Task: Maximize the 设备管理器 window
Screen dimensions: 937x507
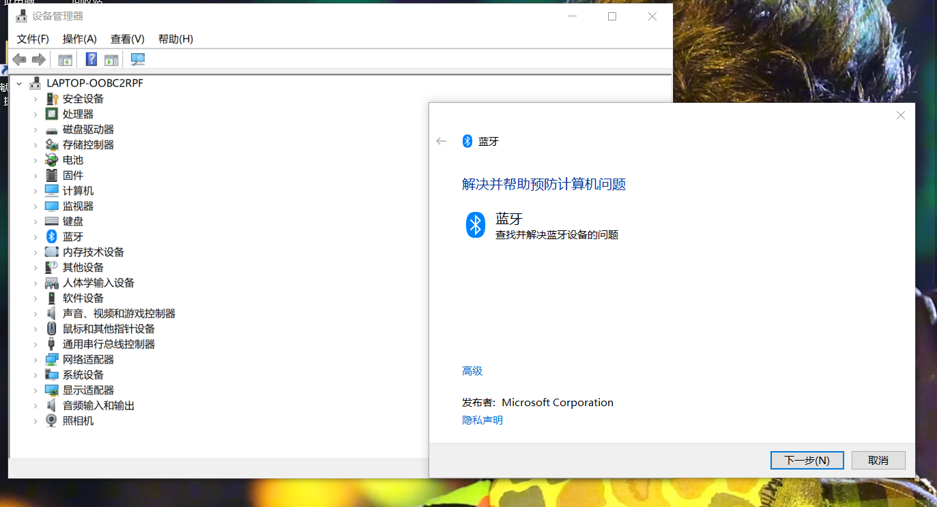Action: pyautogui.click(x=612, y=16)
